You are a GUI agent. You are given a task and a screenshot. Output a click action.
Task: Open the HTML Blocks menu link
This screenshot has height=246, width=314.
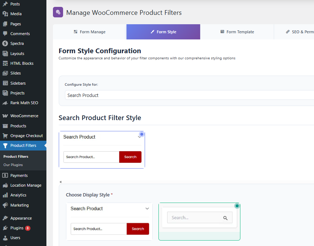tap(22, 63)
